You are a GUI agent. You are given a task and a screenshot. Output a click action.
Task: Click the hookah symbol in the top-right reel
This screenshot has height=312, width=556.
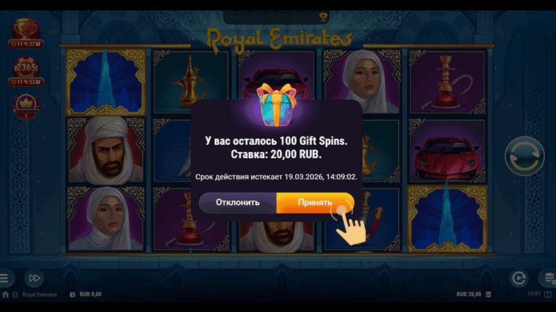tap(447, 82)
